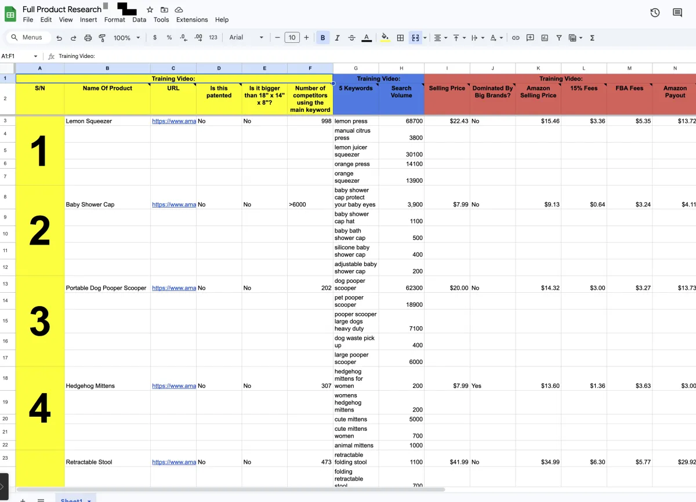The height and width of the screenshot is (502, 696).
Task: Expand the name box dropdown arrow
Action: (35, 56)
